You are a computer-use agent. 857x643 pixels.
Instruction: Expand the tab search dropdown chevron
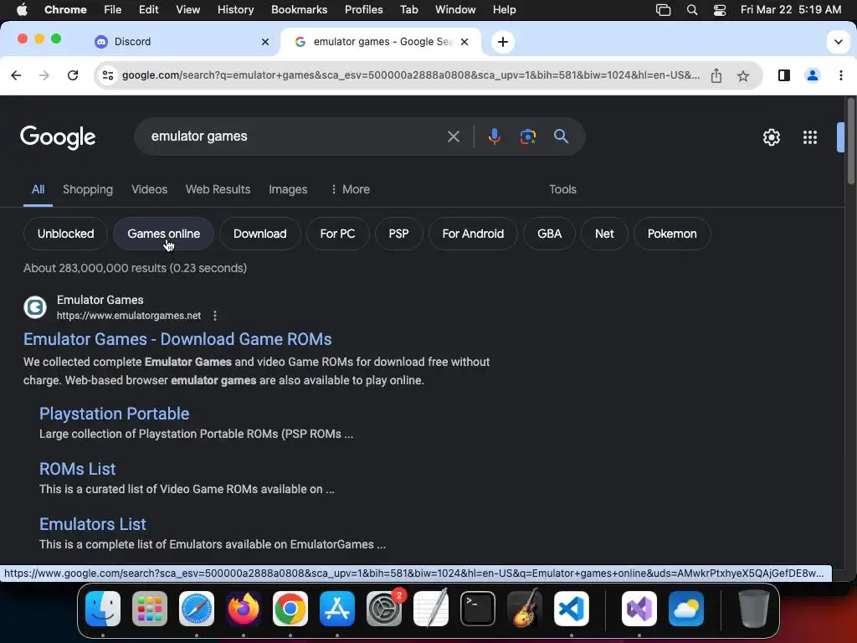[838, 42]
